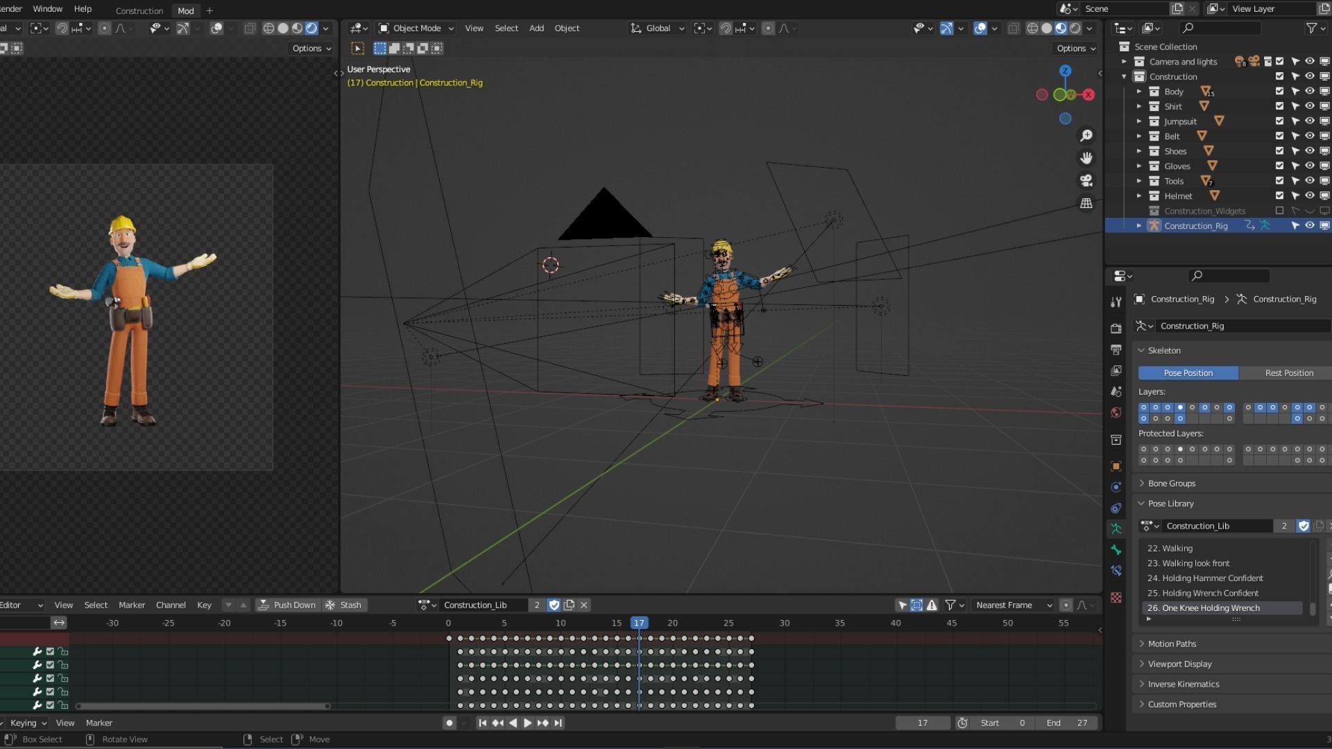Toggle fake user shield for Construction_Lib action
Image resolution: width=1332 pixels, height=749 pixels.
[554, 605]
